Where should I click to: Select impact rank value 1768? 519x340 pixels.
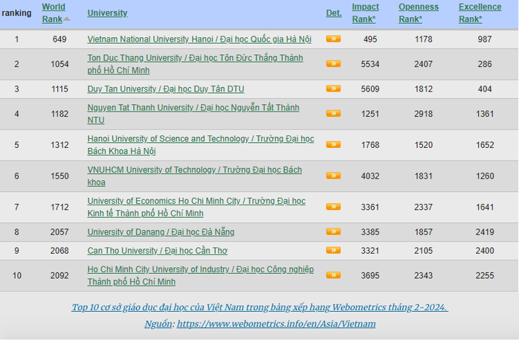(370, 145)
